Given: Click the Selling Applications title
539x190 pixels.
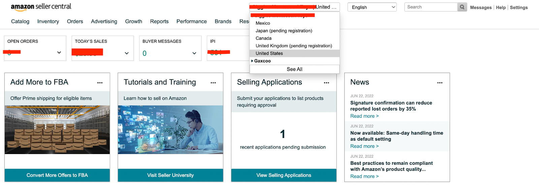Looking at the screenshot, I should tap(269, 82).
